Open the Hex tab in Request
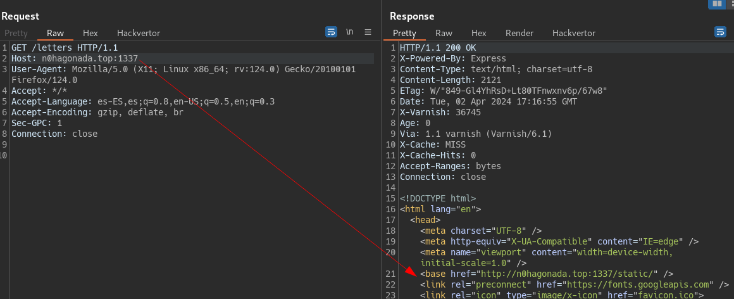Viewport: 734px width, 299px height. pos(90,33)
